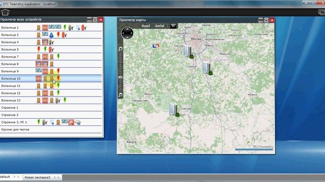Click the red panel icon in Больница 1
The width and height of the screenshot is (325, 182).
45,27
